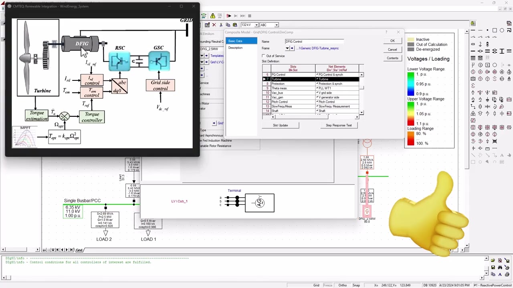Toggle the Out of Service checkbox
This screenshot has width=513, height=288.
pos(263,56)
